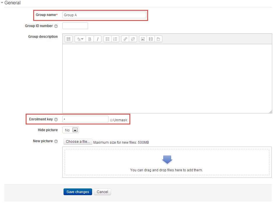Insert an unordered bullet list
Image resolution: width=274 pixels, height=203 pixels.
pyautogui.click(x=108, y=39)
